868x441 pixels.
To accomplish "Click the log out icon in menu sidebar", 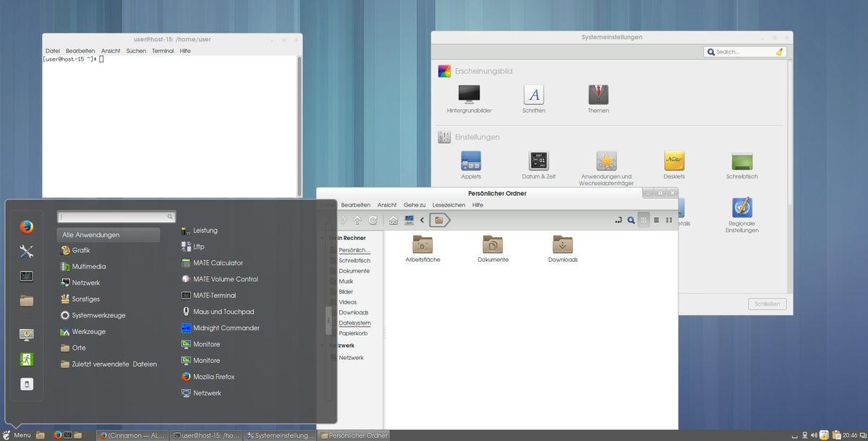I will pyautogui.click(x=27, y=359).
